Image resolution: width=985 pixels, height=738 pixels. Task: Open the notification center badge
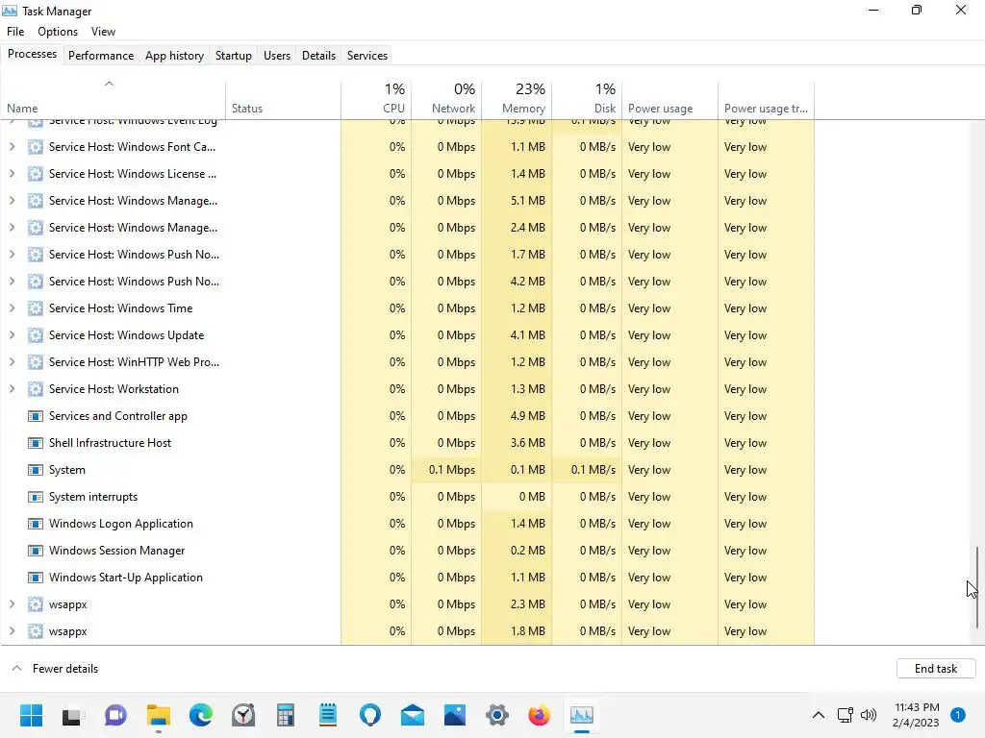click(958, 715)
